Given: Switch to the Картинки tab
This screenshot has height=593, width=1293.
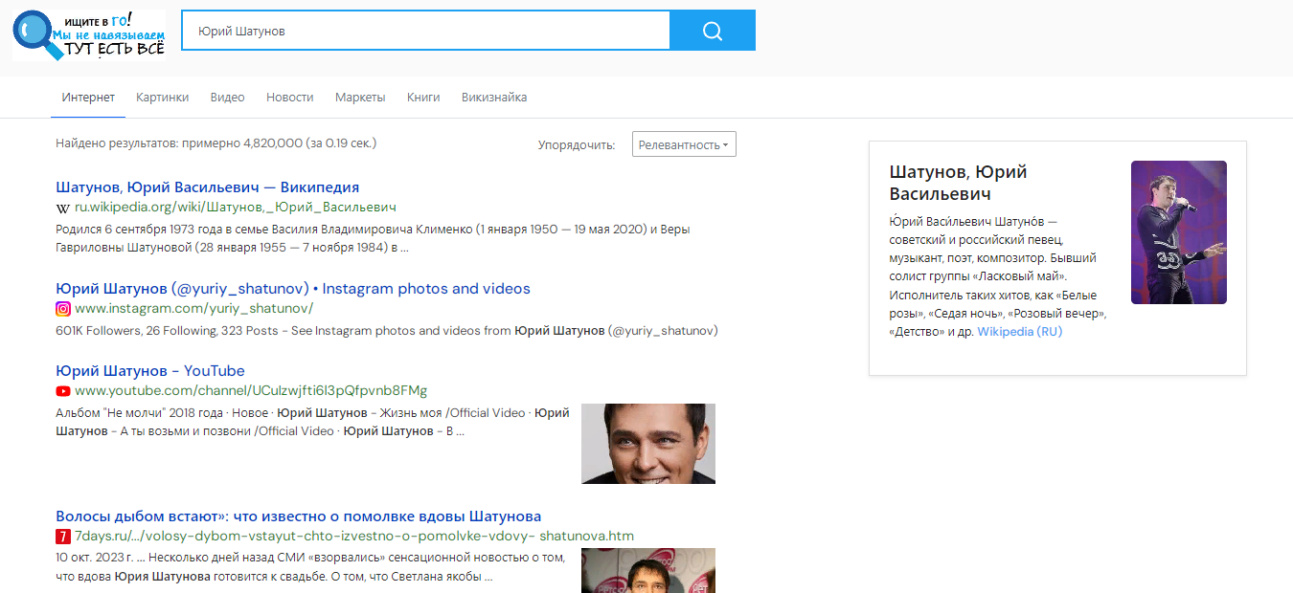Looking at the screenshot, I should click(162, 98).
